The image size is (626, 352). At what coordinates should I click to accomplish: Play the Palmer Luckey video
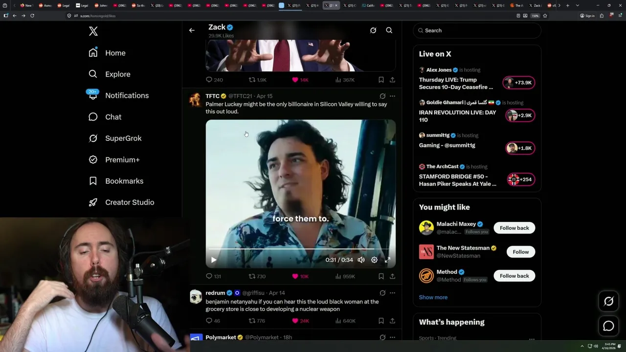214,260
